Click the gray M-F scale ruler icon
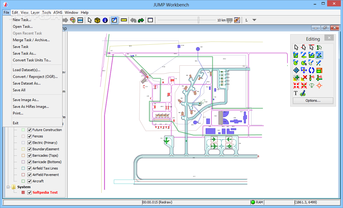This screenshot has height=208, width=343. [229, 20]
